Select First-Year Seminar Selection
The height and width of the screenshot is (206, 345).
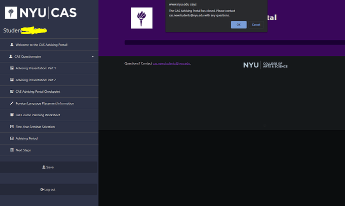click(49, 127)
